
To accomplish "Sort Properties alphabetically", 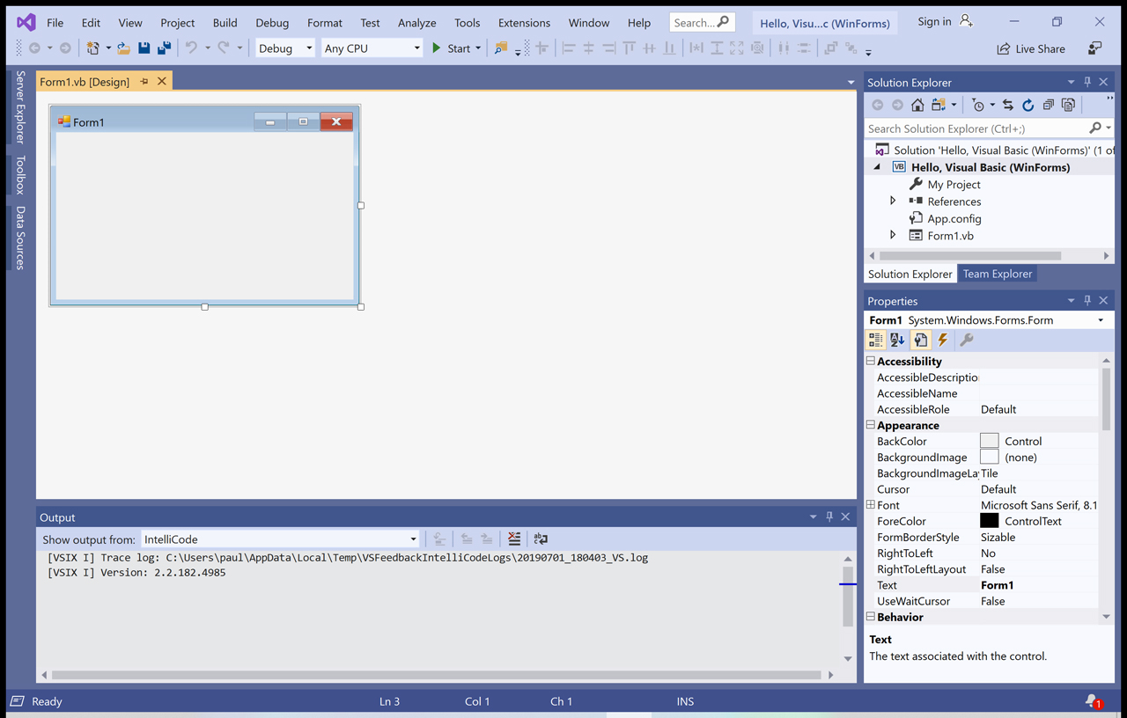I will pos(897,340).
